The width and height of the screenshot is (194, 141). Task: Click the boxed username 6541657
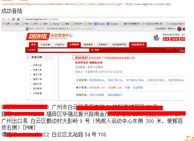(81, 58)
